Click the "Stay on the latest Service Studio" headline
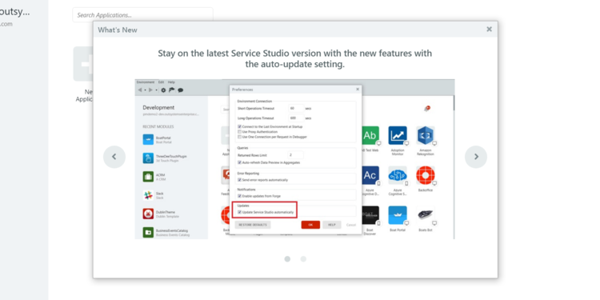This screenshot has width=600, height=300. (294, 58)
